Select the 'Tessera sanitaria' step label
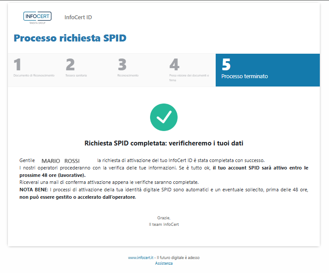Image resolution: width=329 pixels, height=273 pixels. point(76,76)
